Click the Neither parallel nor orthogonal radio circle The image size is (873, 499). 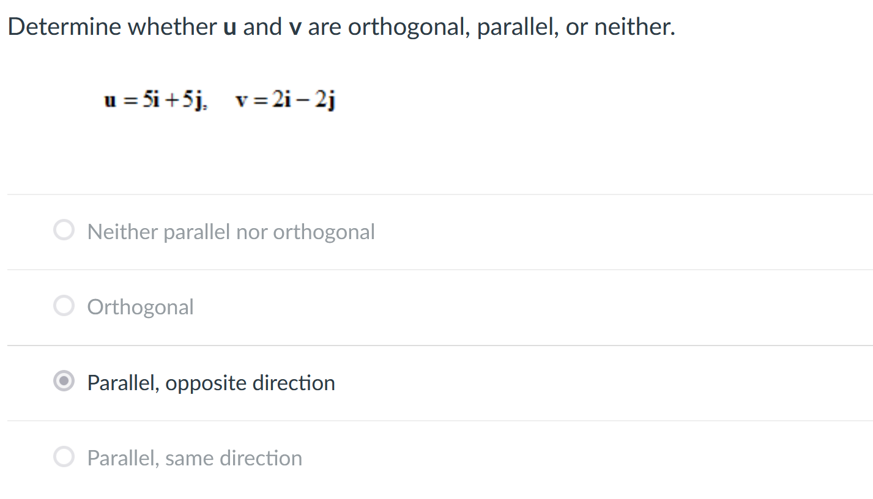64,230
